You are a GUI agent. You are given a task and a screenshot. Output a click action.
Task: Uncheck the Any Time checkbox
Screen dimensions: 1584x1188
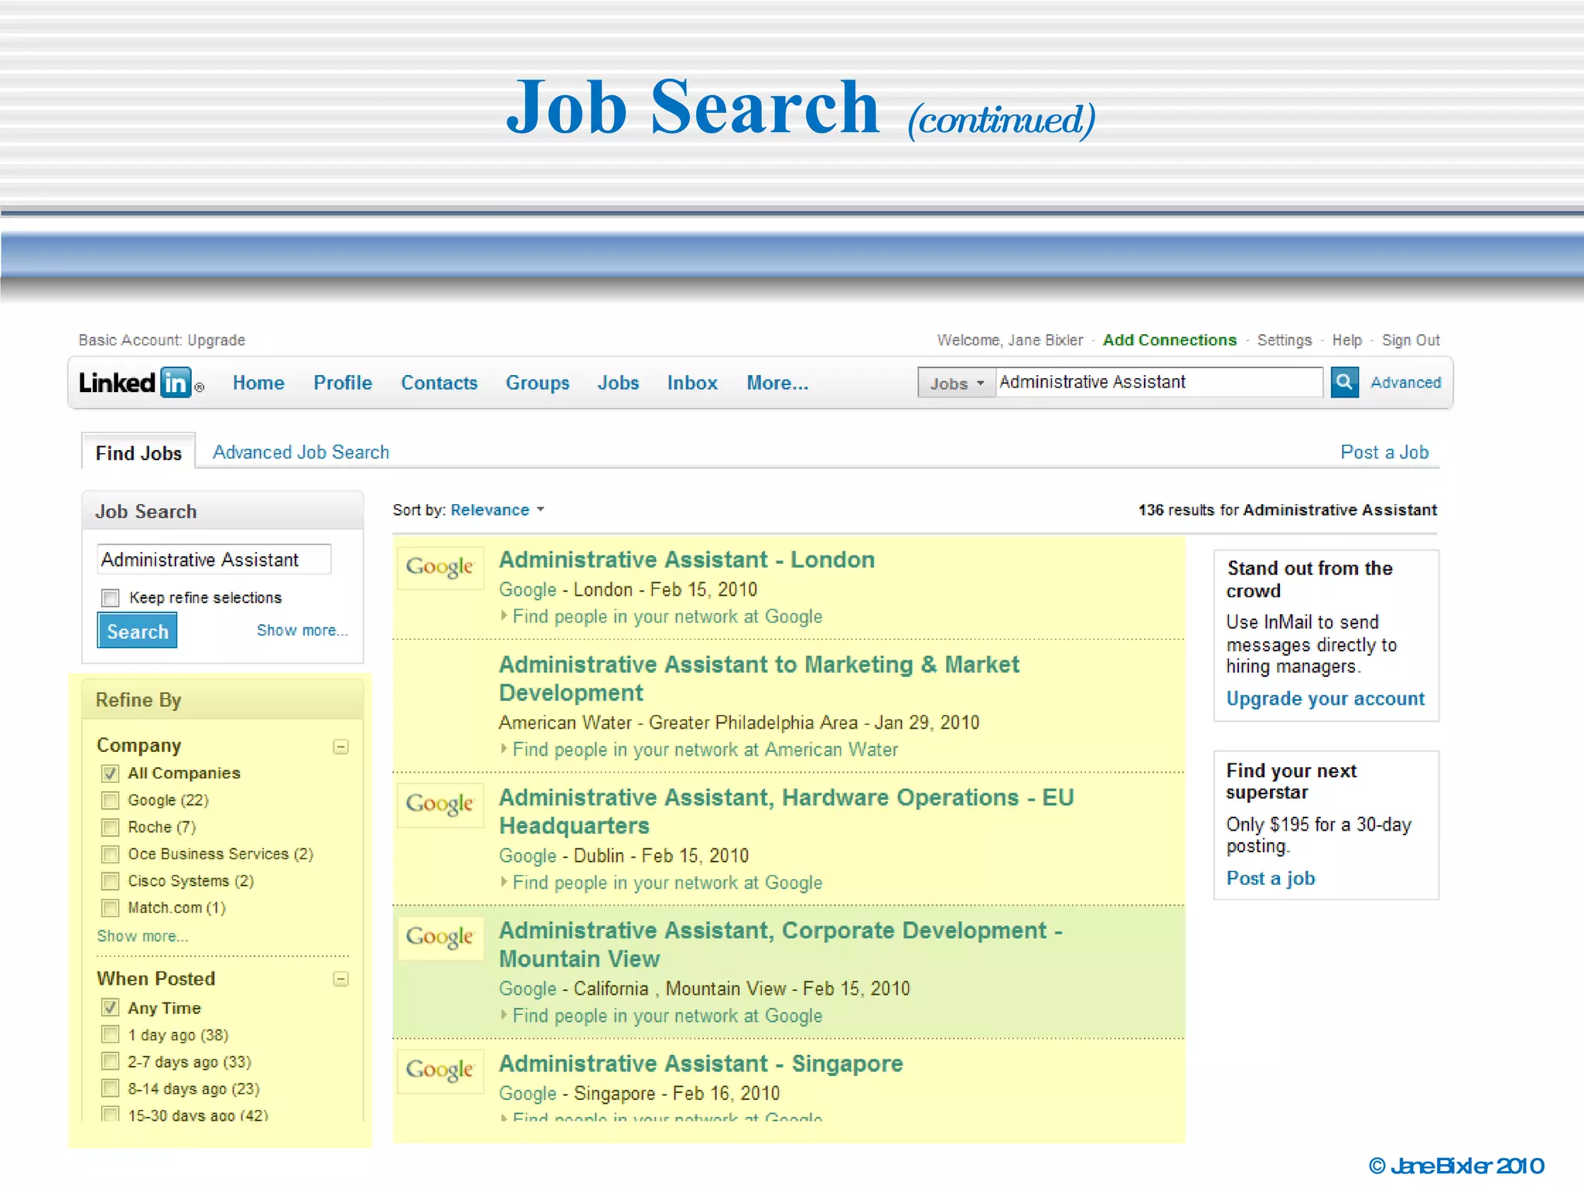tap(111, 1008)
